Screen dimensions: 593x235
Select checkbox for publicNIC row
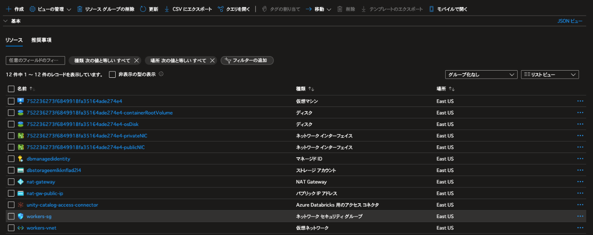click(x=11, y=147)
